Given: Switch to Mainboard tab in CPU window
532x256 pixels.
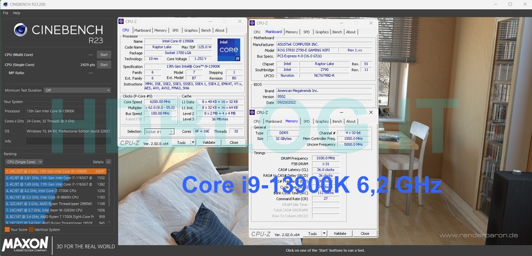Looking at the screenshot, I should [142, 30].
